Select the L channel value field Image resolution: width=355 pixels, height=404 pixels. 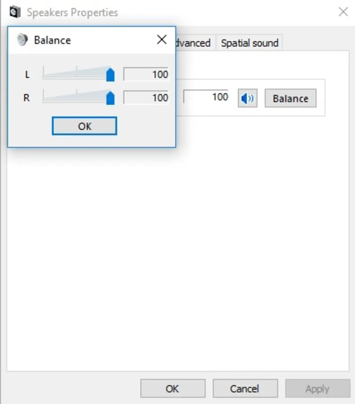(146, 74)
